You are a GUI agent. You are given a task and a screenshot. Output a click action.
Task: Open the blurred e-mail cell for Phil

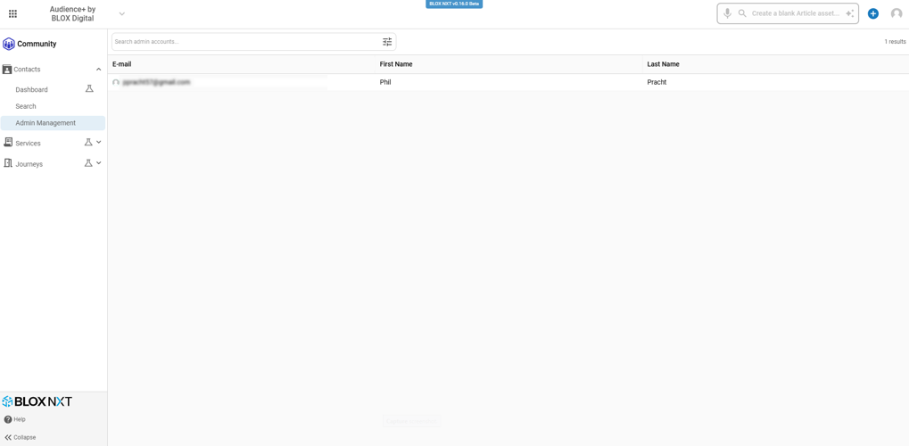point(156,82)
